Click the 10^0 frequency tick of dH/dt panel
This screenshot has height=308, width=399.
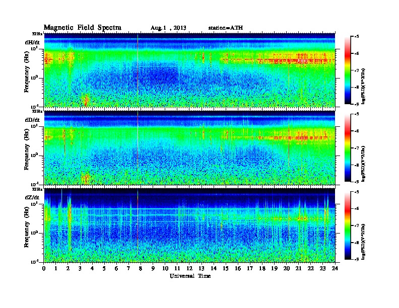tap(34, 78)
